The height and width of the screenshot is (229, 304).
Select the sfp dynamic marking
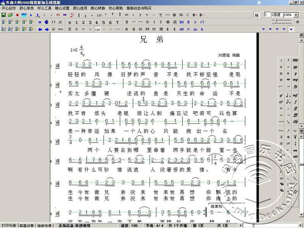295,122
